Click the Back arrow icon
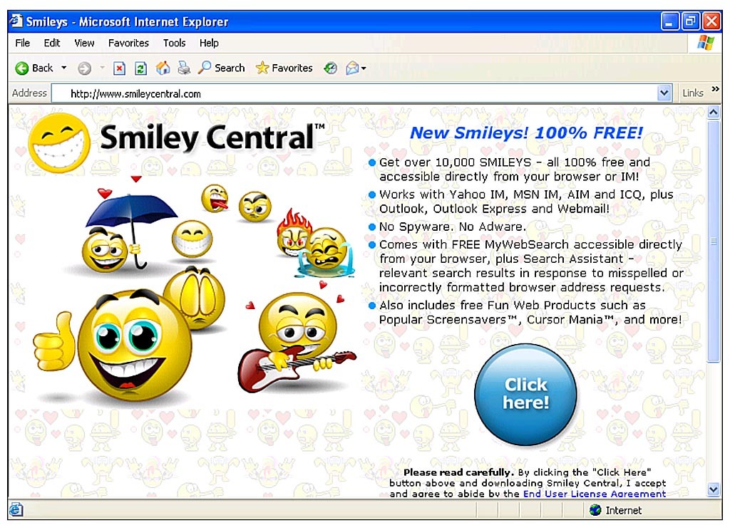This screenshot has width=730, height=530. tap(22, 68)
